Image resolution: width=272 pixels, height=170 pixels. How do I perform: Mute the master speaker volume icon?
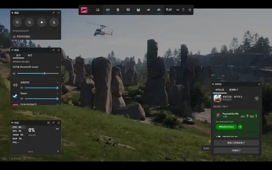14,74
